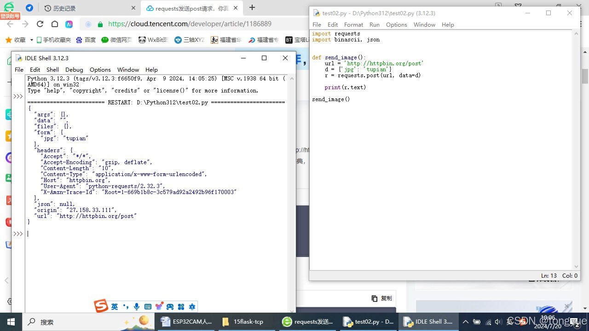Open 15flask-tcp folder in taskbar
Screen dimensions: 589x331
(x=247, y=322)
